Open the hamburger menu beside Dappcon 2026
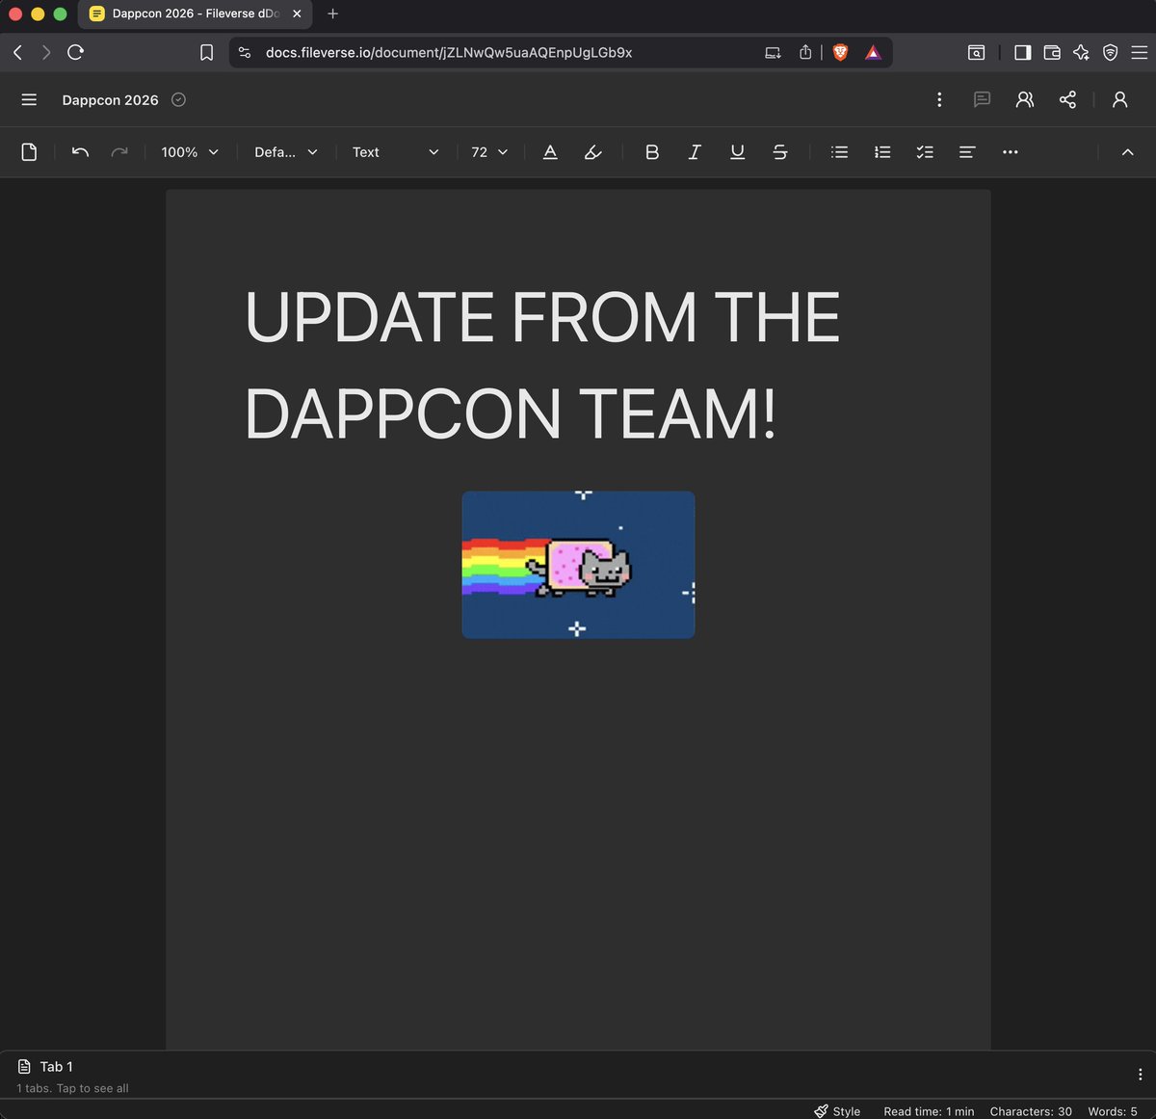Image resolution: width=1156 pixels, height=1119 pixels. pyautogui.click(x=29, y=99)
